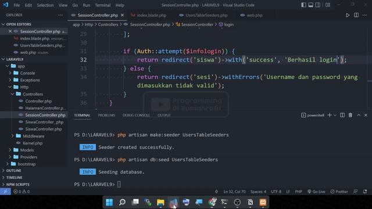
Task: Switch to index.blade.php tab
Action: point(151,15)
